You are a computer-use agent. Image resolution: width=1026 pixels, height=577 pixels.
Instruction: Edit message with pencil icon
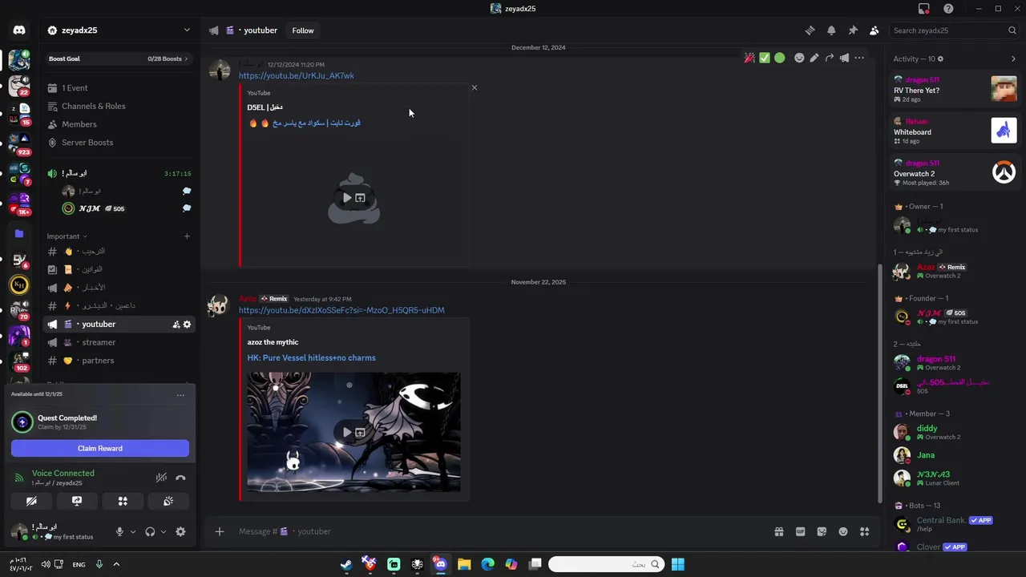coord(814,58)
